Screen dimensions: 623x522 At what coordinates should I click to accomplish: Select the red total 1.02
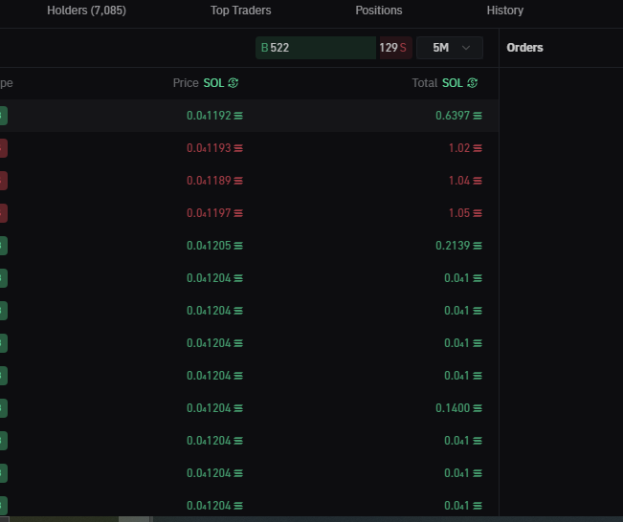pos(459,148)
